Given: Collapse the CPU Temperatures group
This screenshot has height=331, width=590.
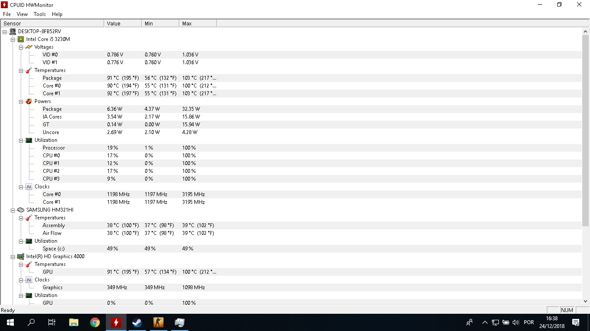Looking at the screenshot, I should pos(21,70).
